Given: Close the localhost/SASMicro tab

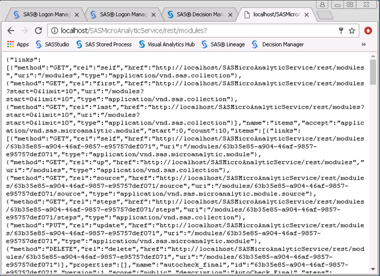Looking at the screenshot, I should click(307, 15).
